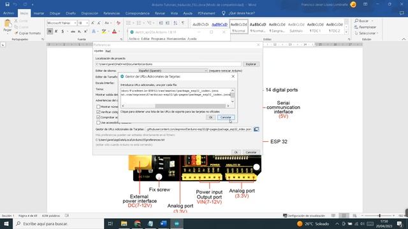Viewport: 408px width, 229px height.
Task: Click the Explorar button in Preferencias
Action: (x=251, y=64)
